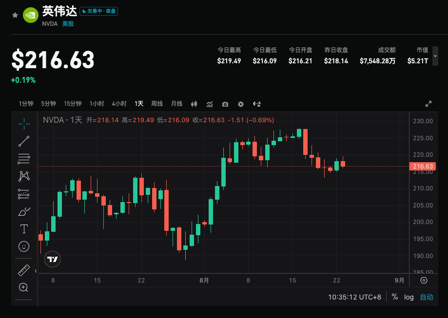
Task: Select the text annotation tool
Action: [24, 229]
